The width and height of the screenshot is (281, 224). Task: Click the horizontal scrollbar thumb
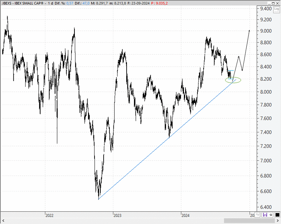(x=250, y=220)
